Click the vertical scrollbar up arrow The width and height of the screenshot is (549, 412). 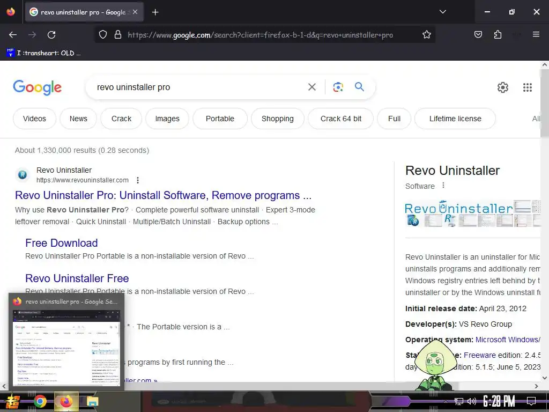545,65
